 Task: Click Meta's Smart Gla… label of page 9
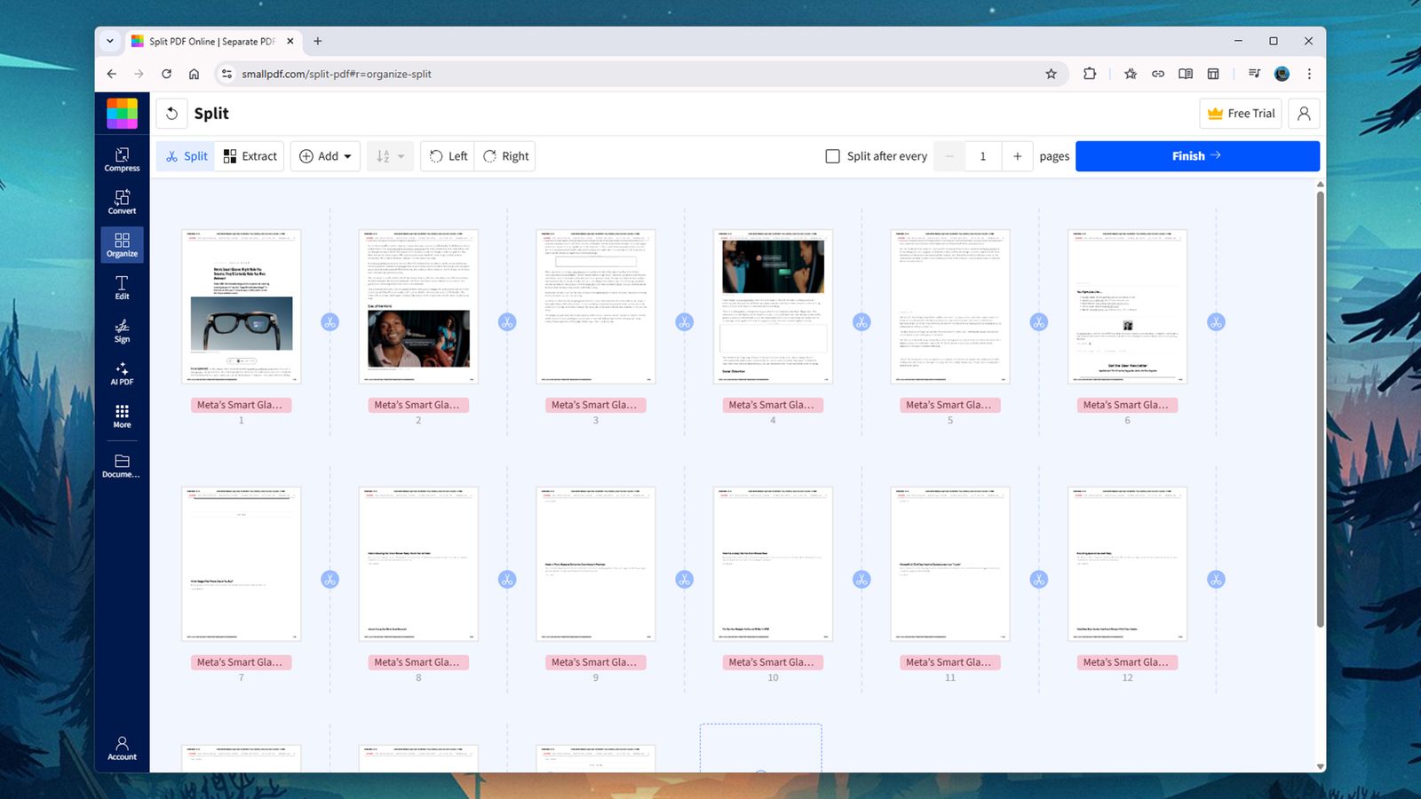595,662
